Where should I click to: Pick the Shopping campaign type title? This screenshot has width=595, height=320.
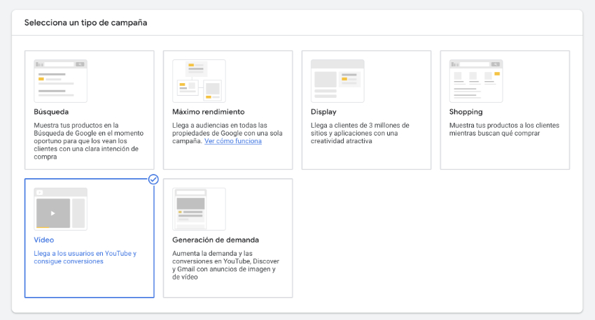466,112
